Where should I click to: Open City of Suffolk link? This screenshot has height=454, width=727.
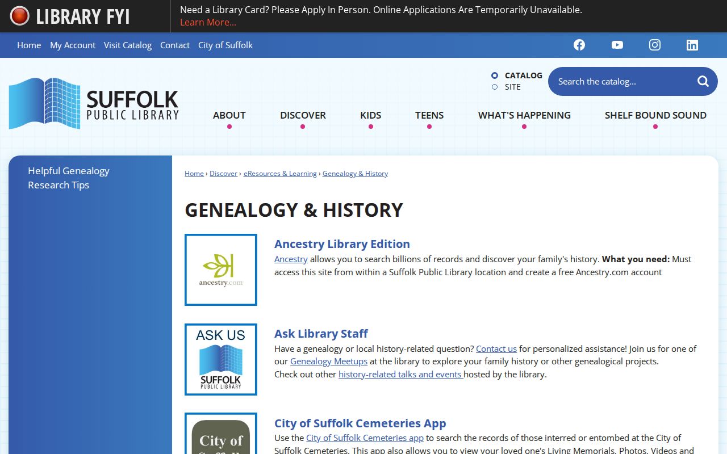click(x=225, y=45)
